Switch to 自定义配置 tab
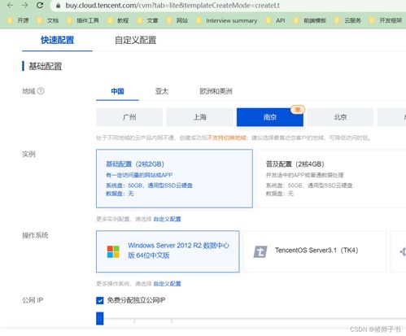The width and height of the screenshot is (406, 336). tap(135, 40)
